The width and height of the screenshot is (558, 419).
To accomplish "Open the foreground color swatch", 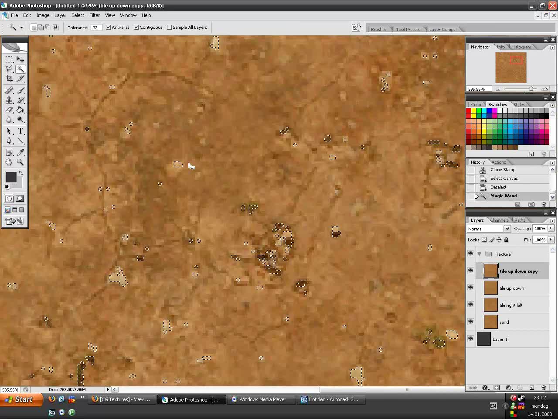I will coord(11,177).
